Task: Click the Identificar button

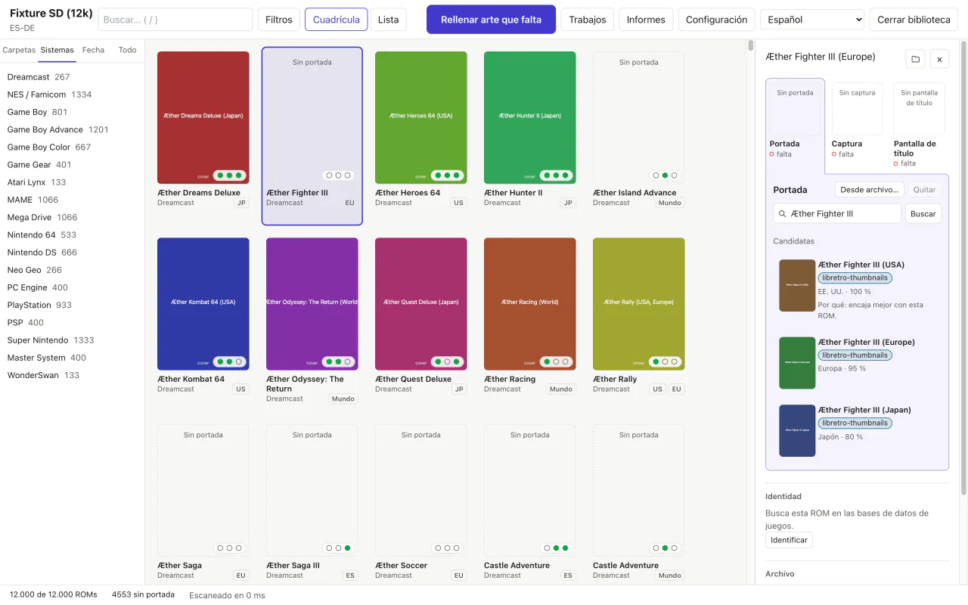Action: [x=789, y=540]
